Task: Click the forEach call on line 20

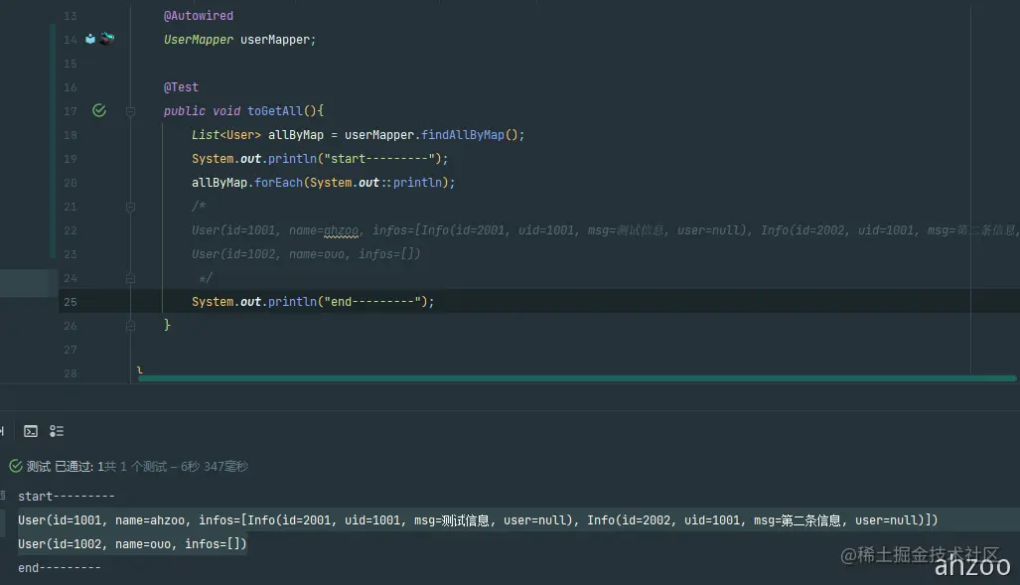Action: [x=278, y=183]
